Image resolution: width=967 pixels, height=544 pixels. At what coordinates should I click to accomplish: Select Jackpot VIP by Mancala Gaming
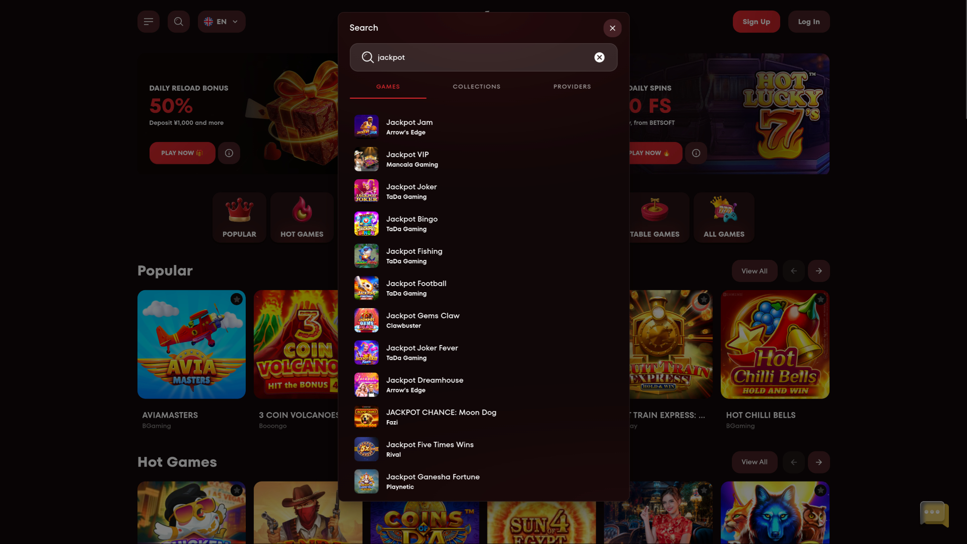tap(483, 159)
